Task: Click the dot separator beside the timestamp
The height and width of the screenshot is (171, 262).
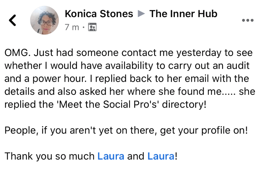Action: pos(84,27)
